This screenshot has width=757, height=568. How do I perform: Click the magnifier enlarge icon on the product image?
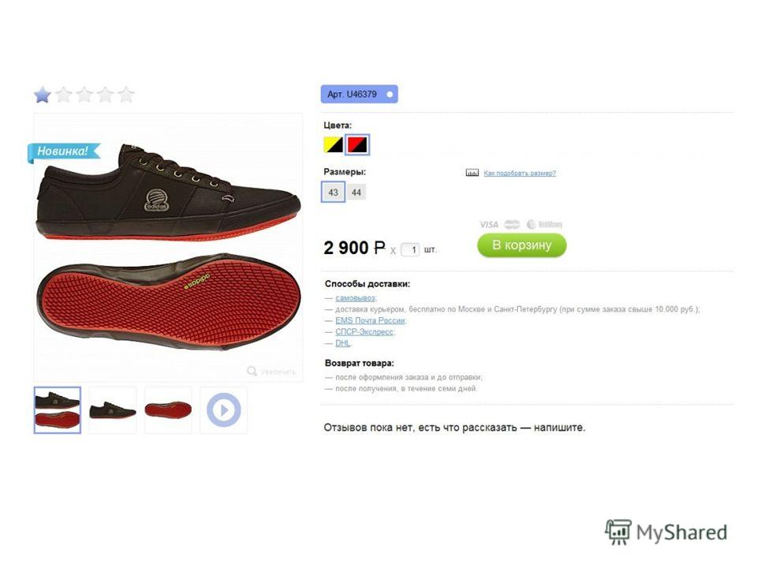(x=252, y=371)
